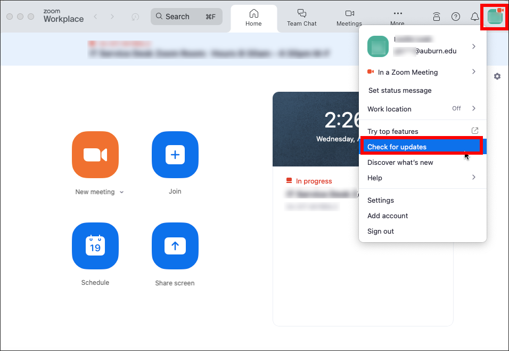Click the external link icon beside Try top features

click(x=474, y=131)
